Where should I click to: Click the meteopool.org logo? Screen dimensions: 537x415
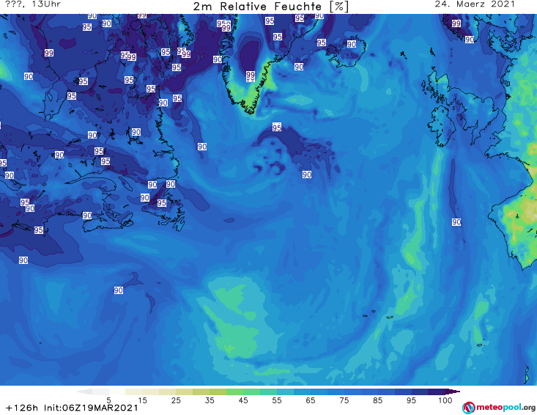coord(499,408)
